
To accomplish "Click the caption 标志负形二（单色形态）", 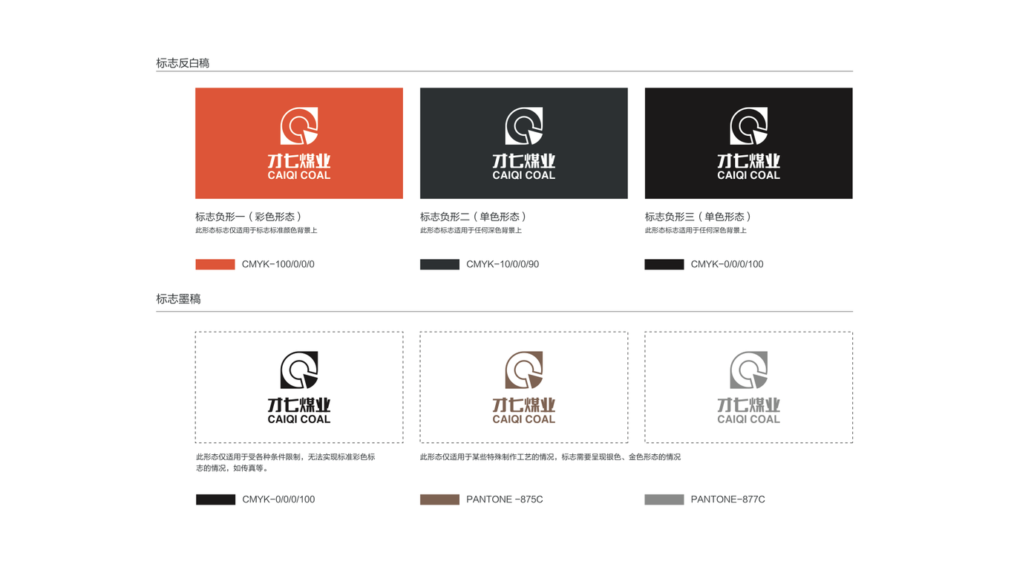I will [x=474, y=217].
